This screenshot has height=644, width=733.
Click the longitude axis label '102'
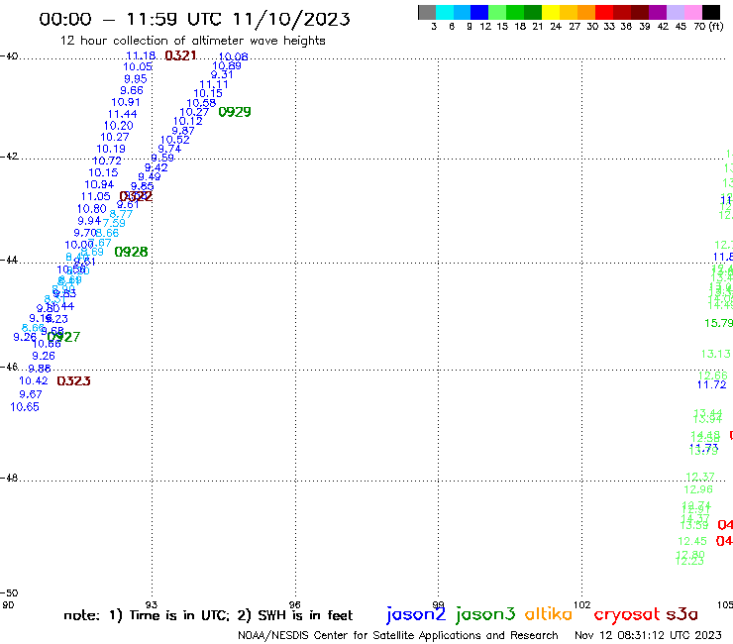(x=582, y=604)
